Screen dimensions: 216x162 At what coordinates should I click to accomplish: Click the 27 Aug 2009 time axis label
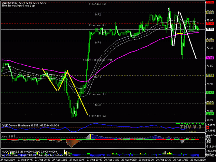8,160
